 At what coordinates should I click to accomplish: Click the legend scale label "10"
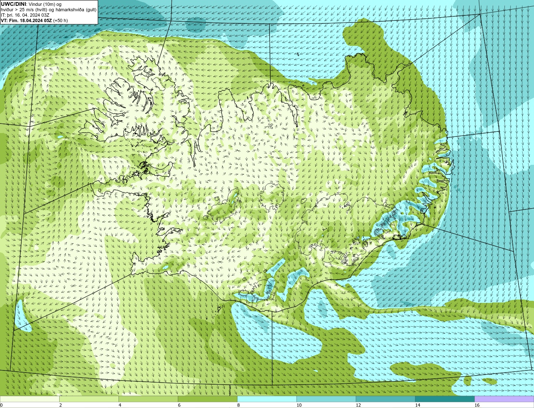pyautogui.click(x=299, y=405)
